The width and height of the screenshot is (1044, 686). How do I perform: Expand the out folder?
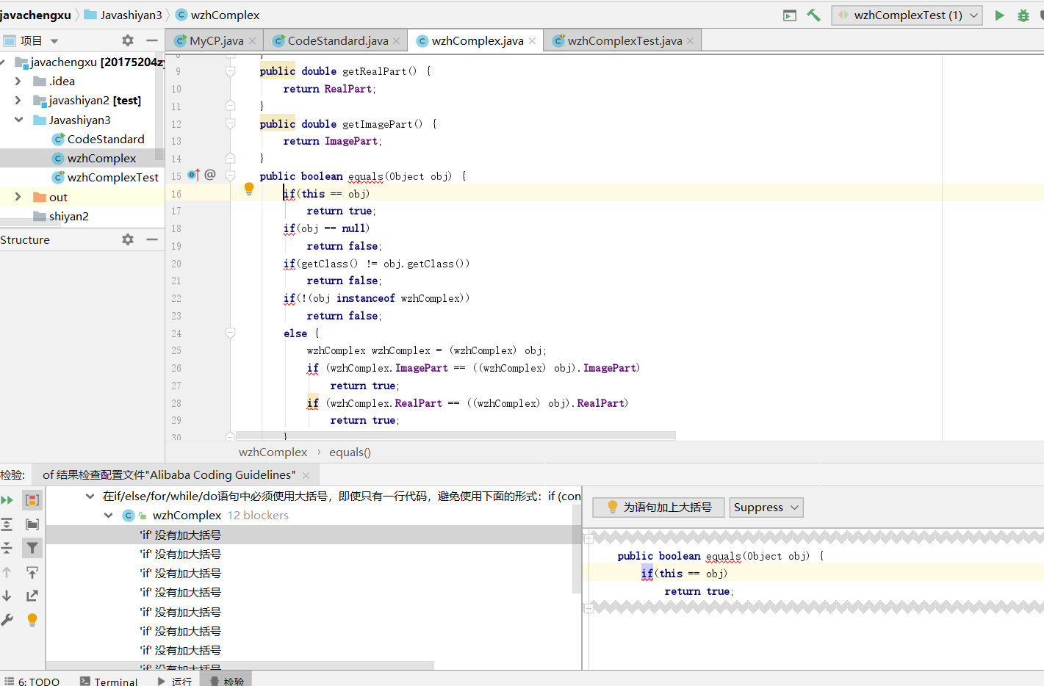(18, 197)
